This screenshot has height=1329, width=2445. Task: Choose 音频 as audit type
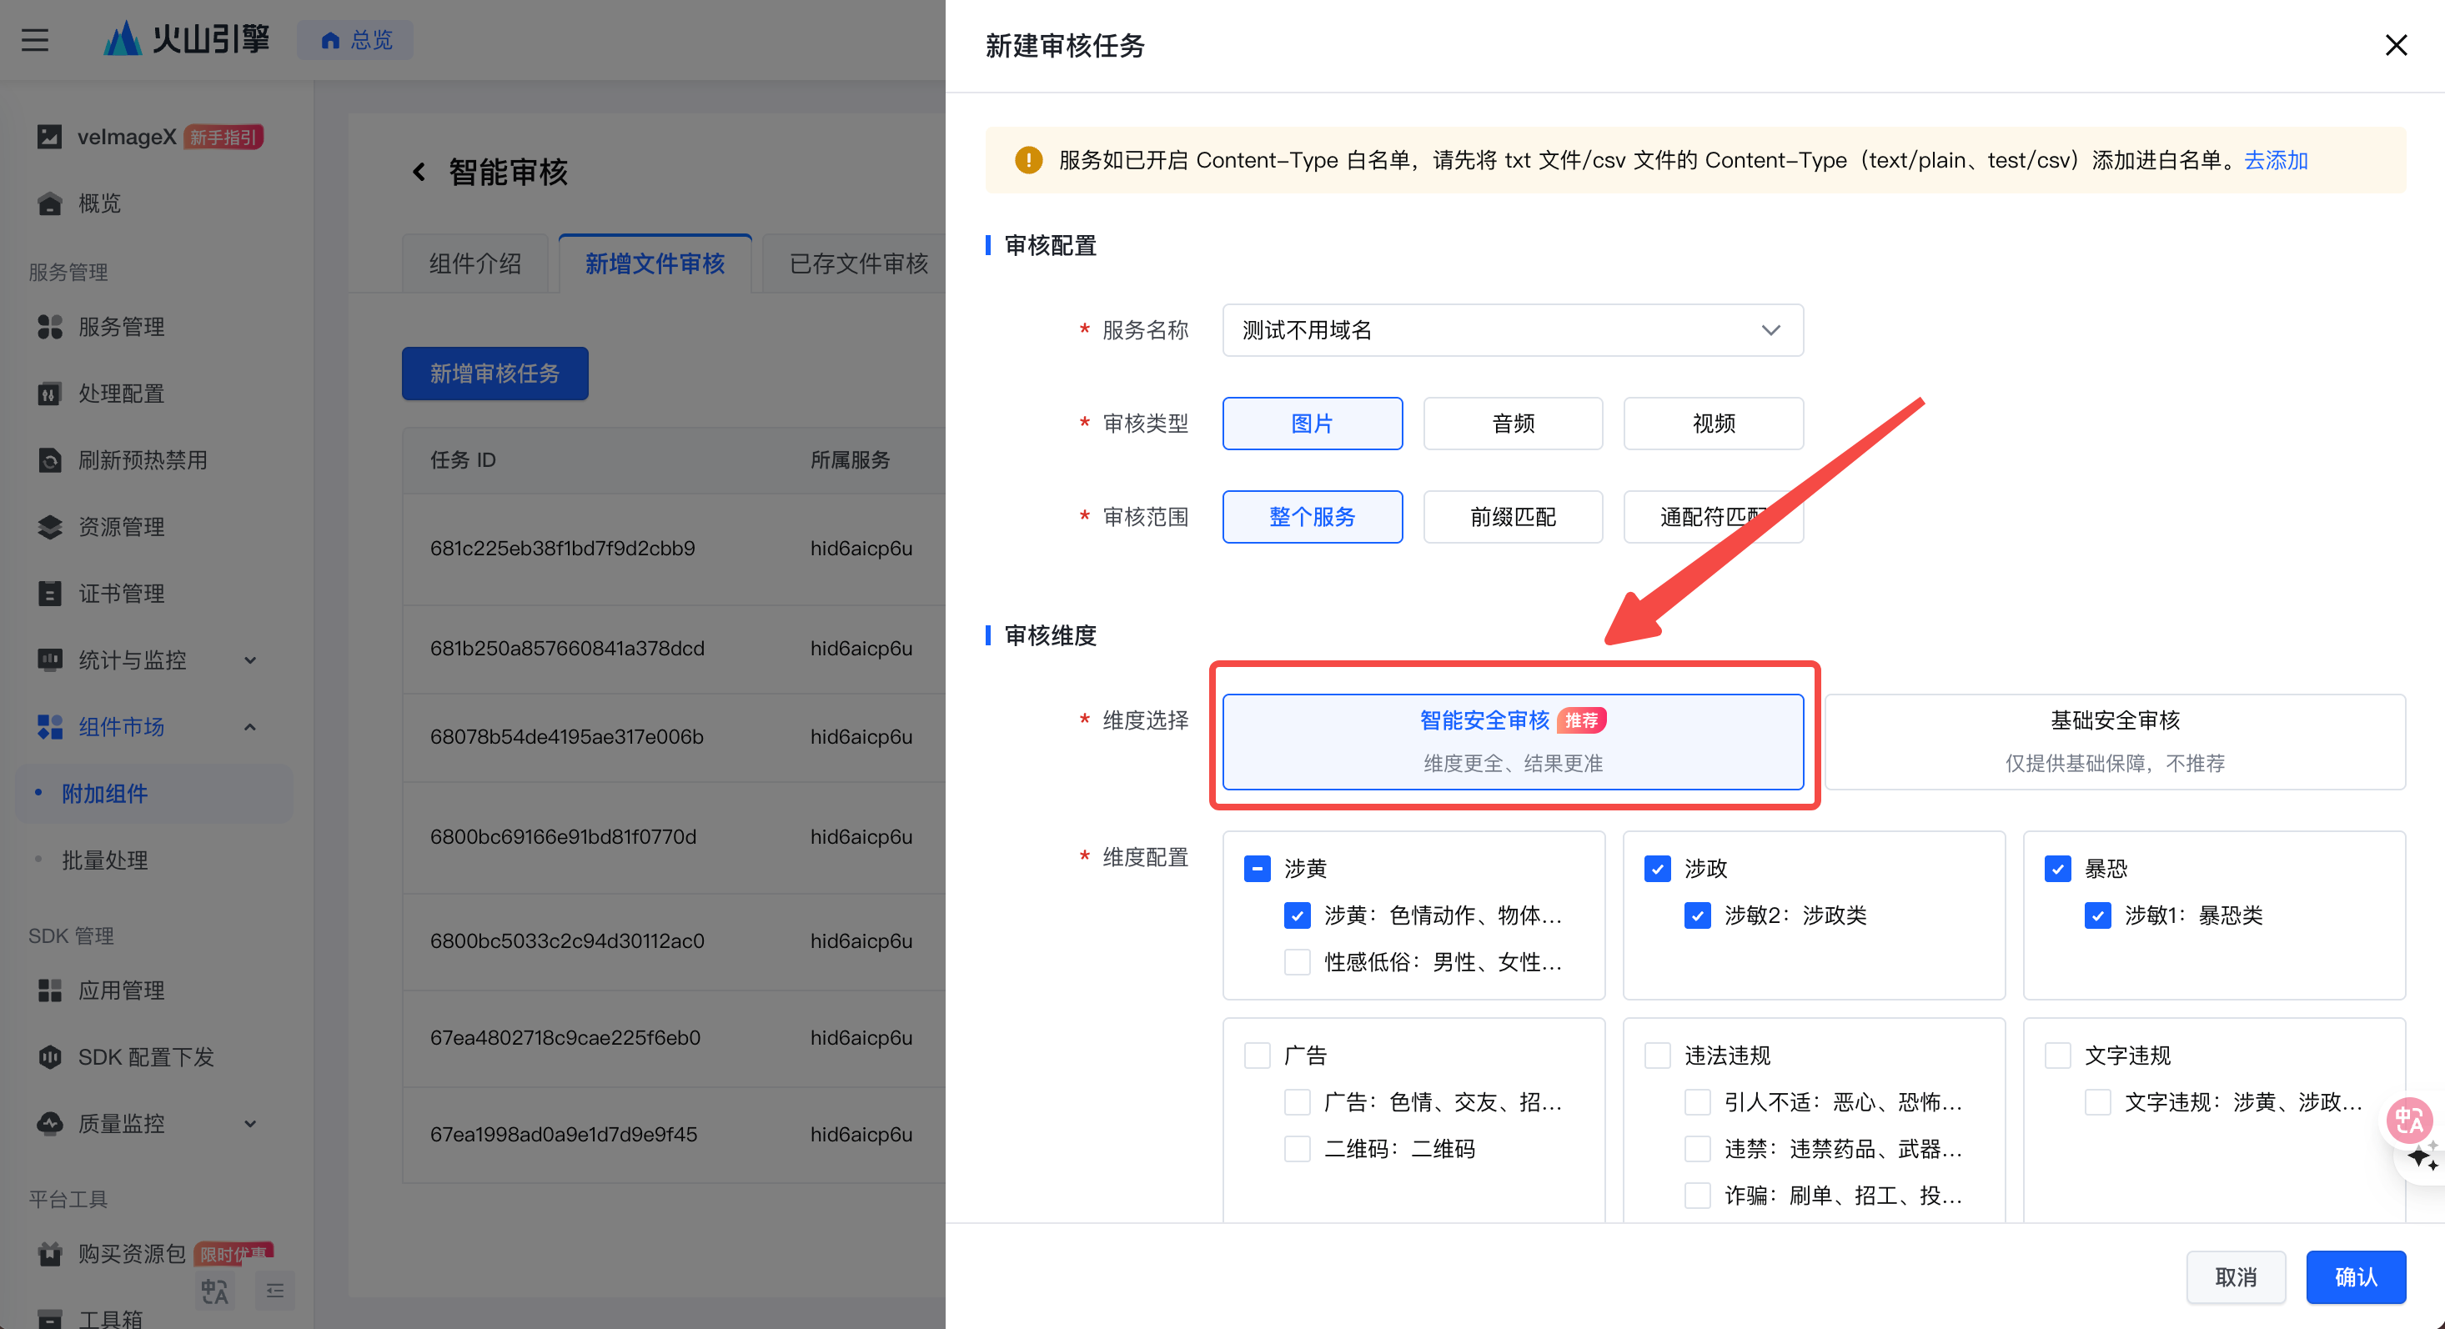(x=1512, y=424)
